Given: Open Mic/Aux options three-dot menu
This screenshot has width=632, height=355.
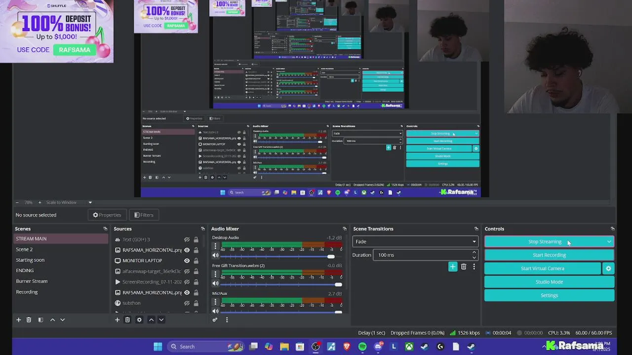Looking at the screenshot, I should coord(215,302).
